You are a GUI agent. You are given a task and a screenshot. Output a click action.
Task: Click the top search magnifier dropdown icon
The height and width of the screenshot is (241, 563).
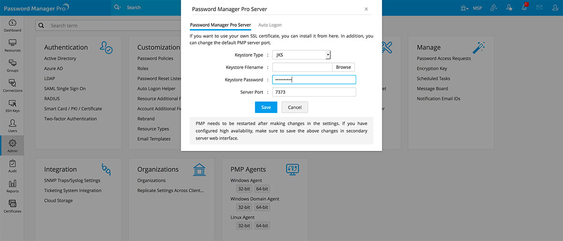[117, 8]
